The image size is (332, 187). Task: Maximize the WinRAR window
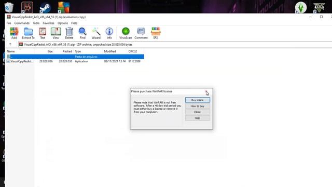[321, 17]
